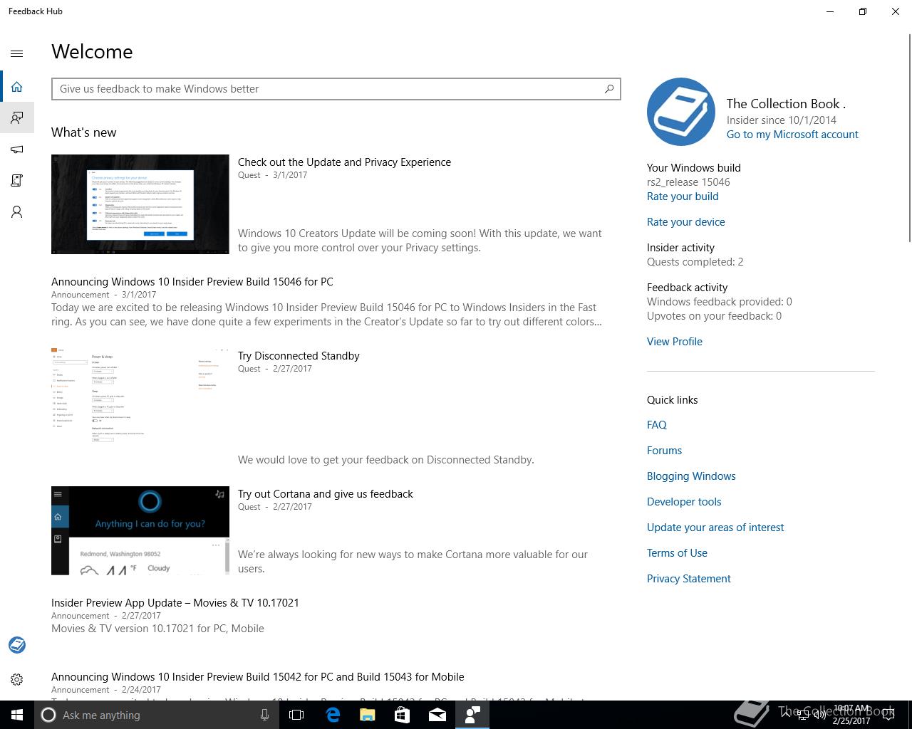Click the taskbar clock showing 10:07 AM

(x=852, y=715)
